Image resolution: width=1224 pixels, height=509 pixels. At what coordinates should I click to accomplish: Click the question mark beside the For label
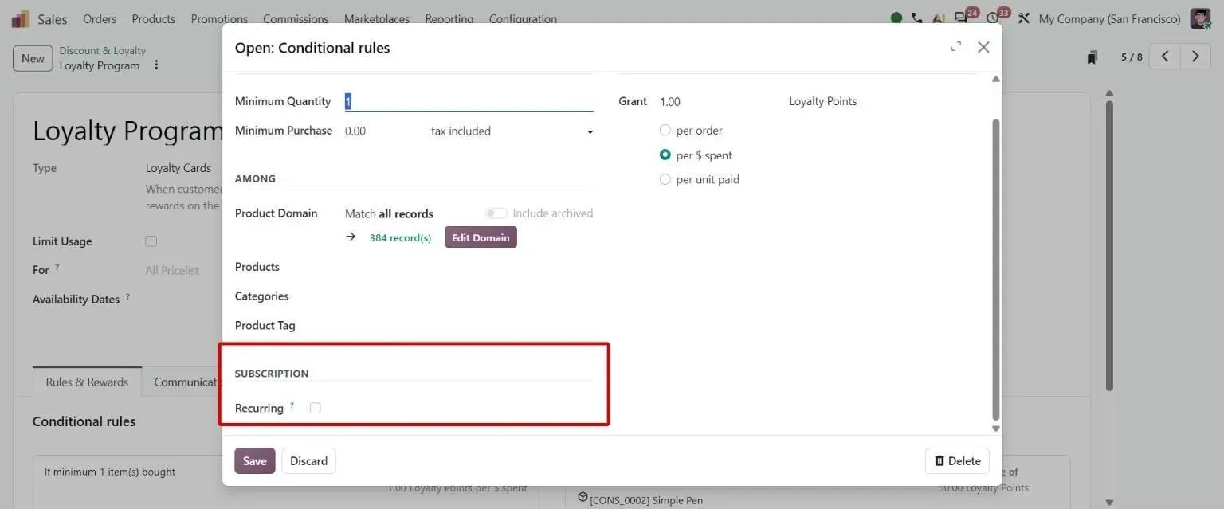coord(57,268)
